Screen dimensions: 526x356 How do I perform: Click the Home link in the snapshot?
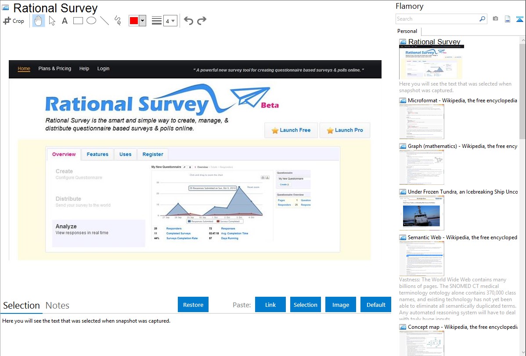pos(24,69)
